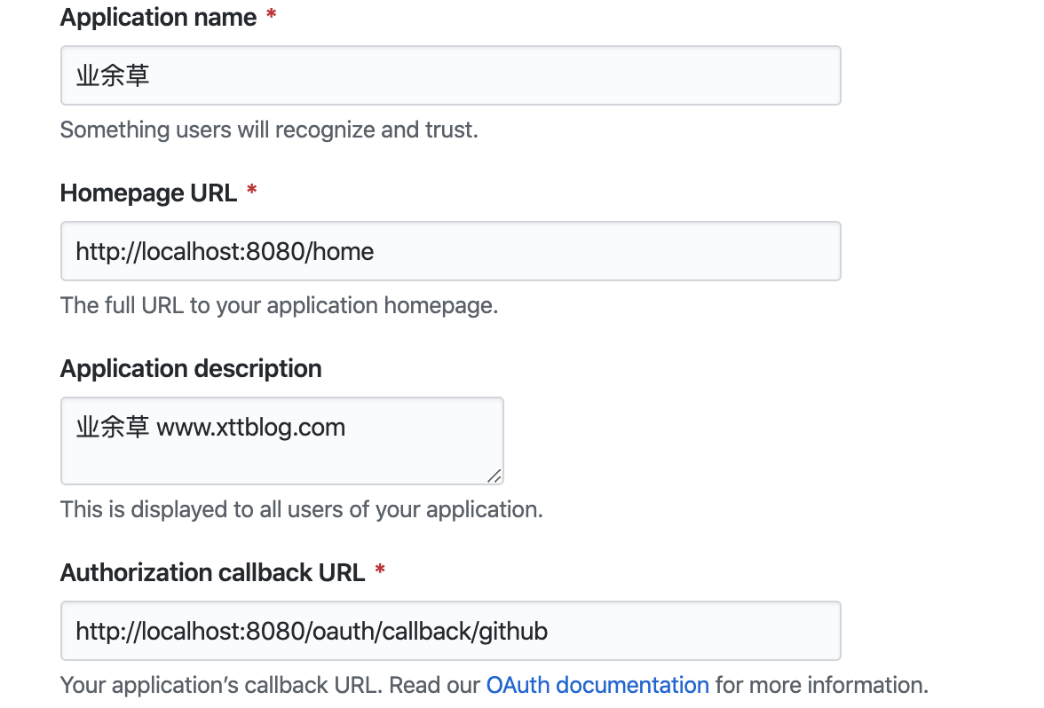The image size is (1044, 708).
Task: Click the 'Something users will recognize' hint
Action: [269, 130]
